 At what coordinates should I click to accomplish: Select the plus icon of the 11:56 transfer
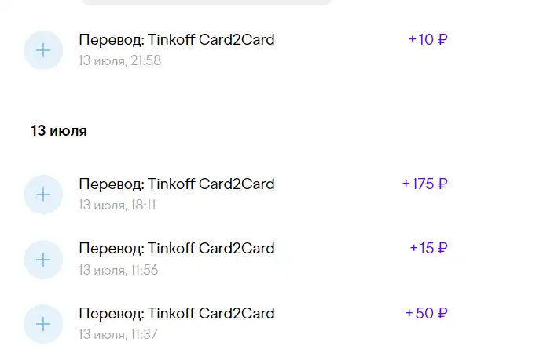pyautogui.click(x=43, y=260)
